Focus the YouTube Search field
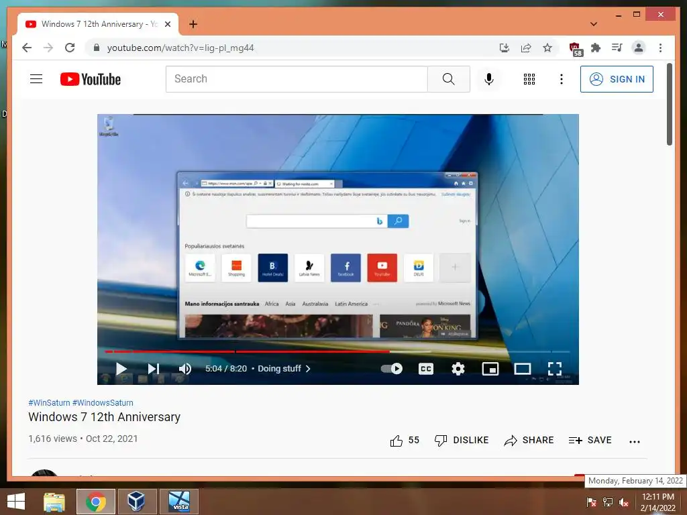 coord(297,79)
